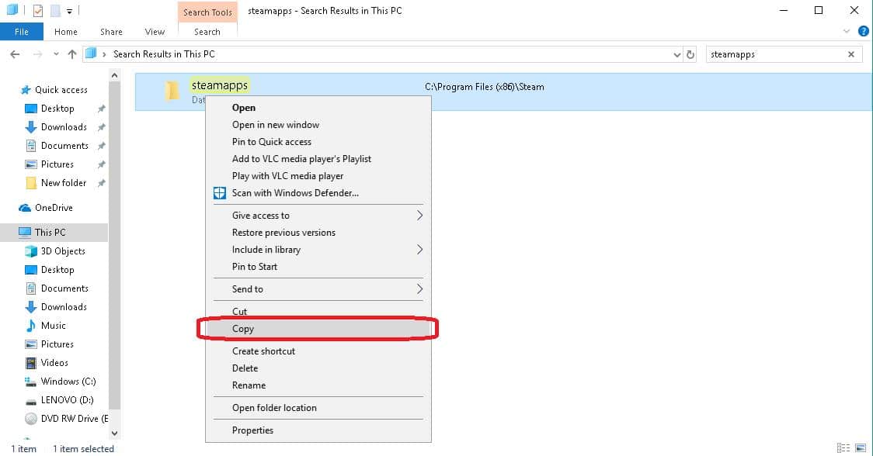Viewport: 873px width, 456px height.
Task: Go up one folder level
Action: click(71, 54)
